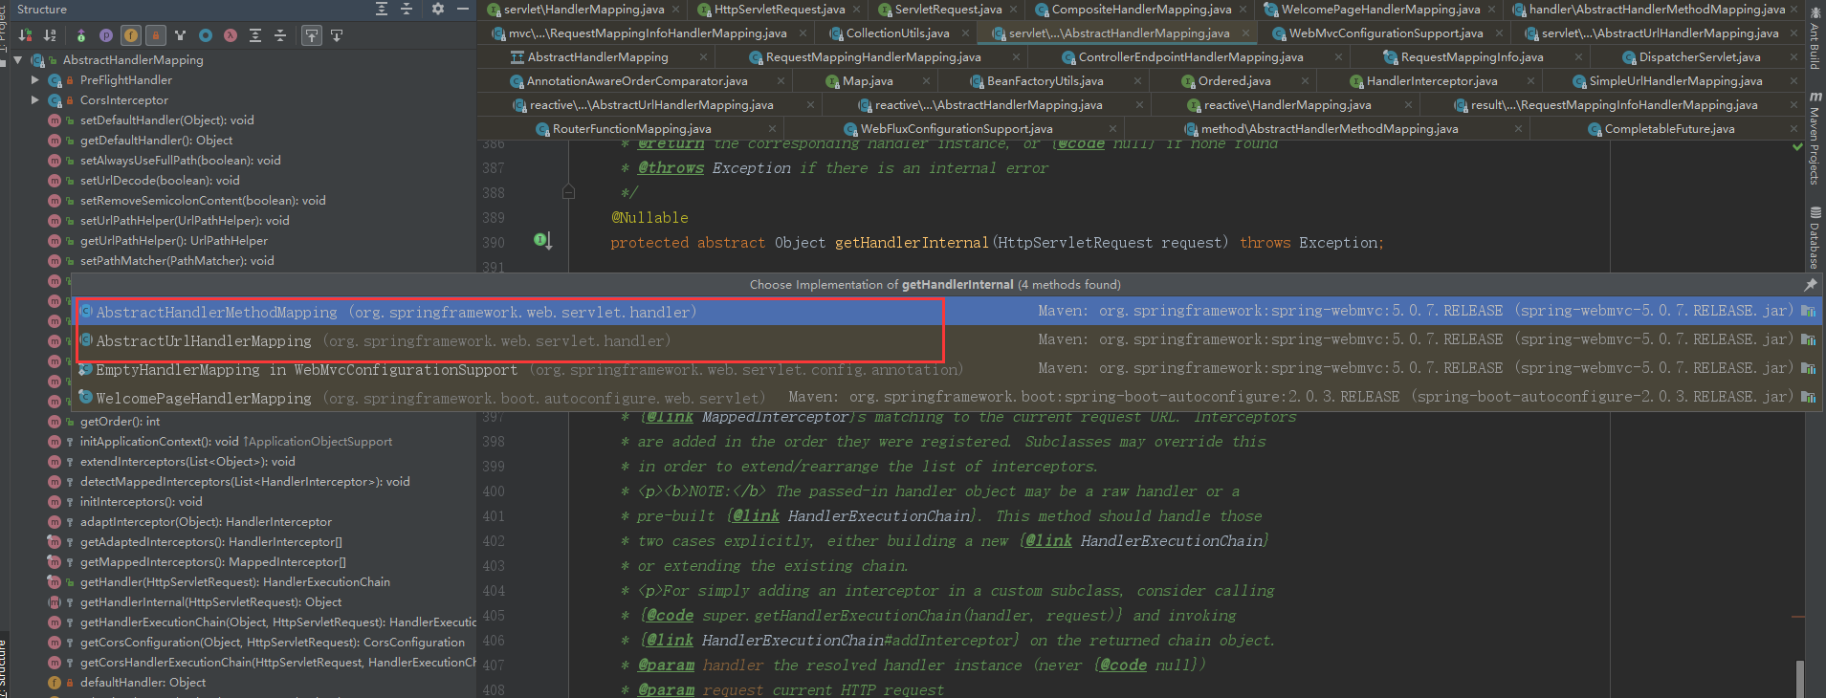Click the autoscroll from source icon
The width and height of the screenshot is (1826, 698).
[337, 35]
